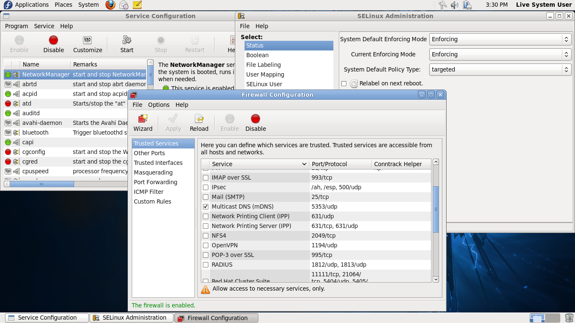This screenshot has height=323, width=575.
Task: Click Conntrack Helper column header
Action: (x=401, y=164)
